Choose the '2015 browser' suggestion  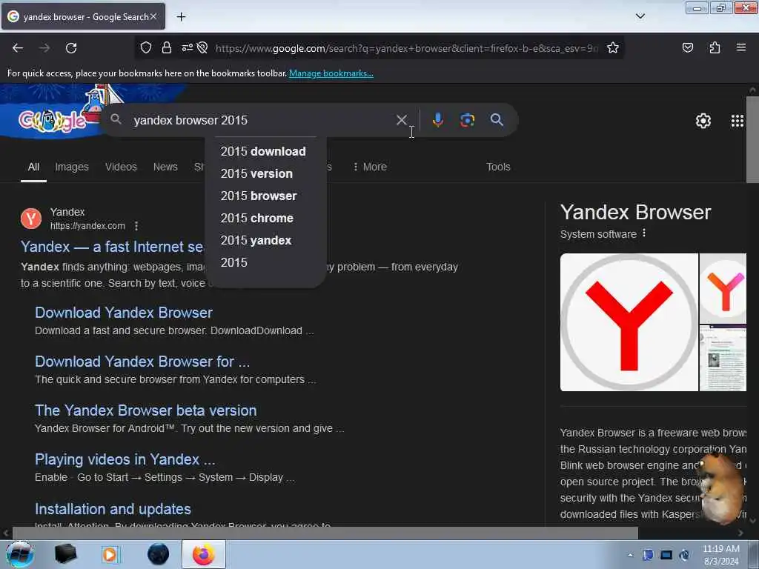click(259, 196)
